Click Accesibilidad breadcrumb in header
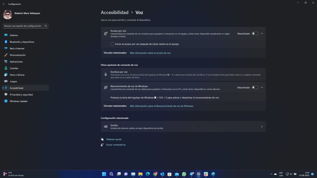This screenshot has height=178, width=317. point(115,13)
